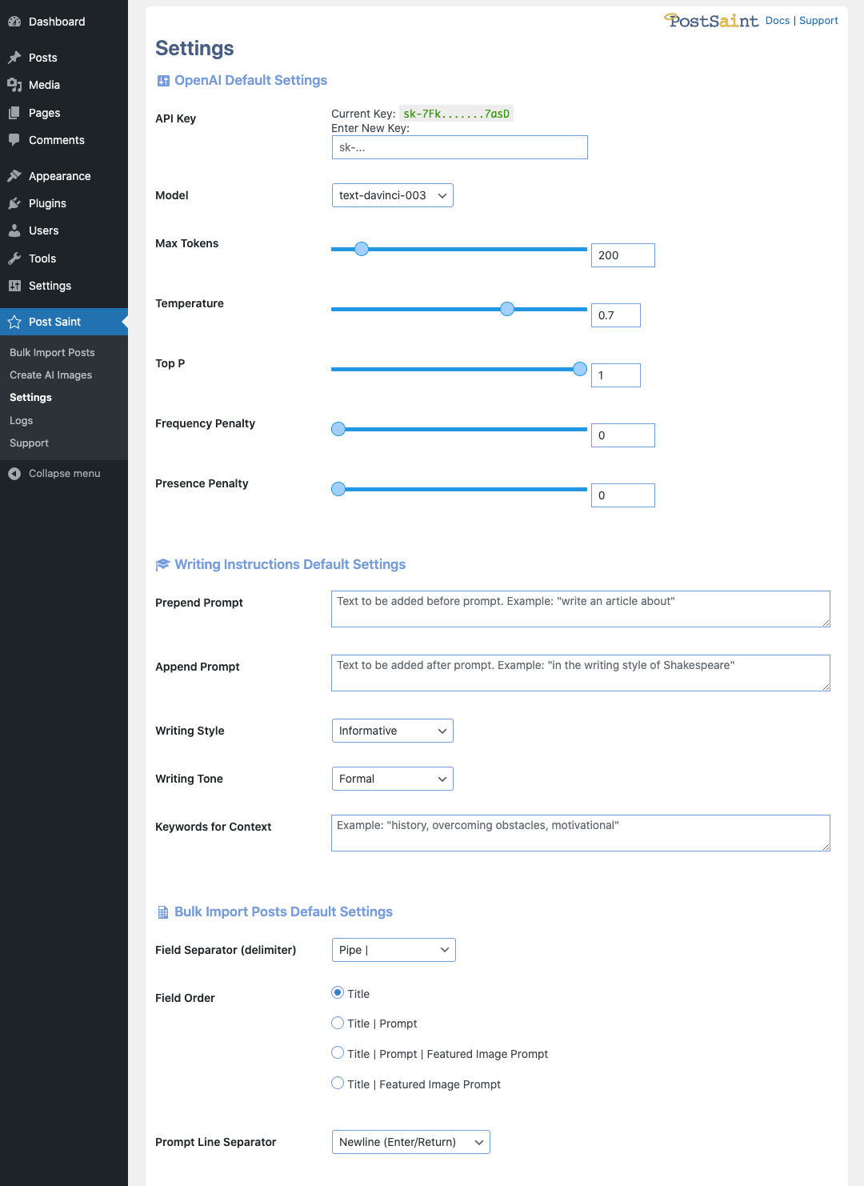Open the Dashboard menu

[x=64, y=22]
